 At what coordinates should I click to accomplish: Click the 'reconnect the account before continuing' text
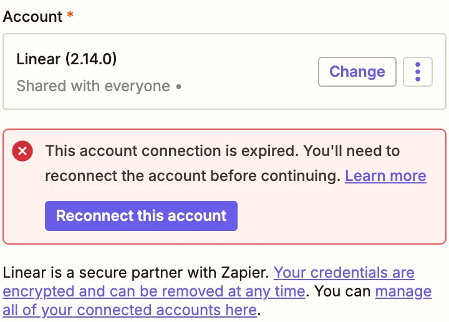click(193, 175)
